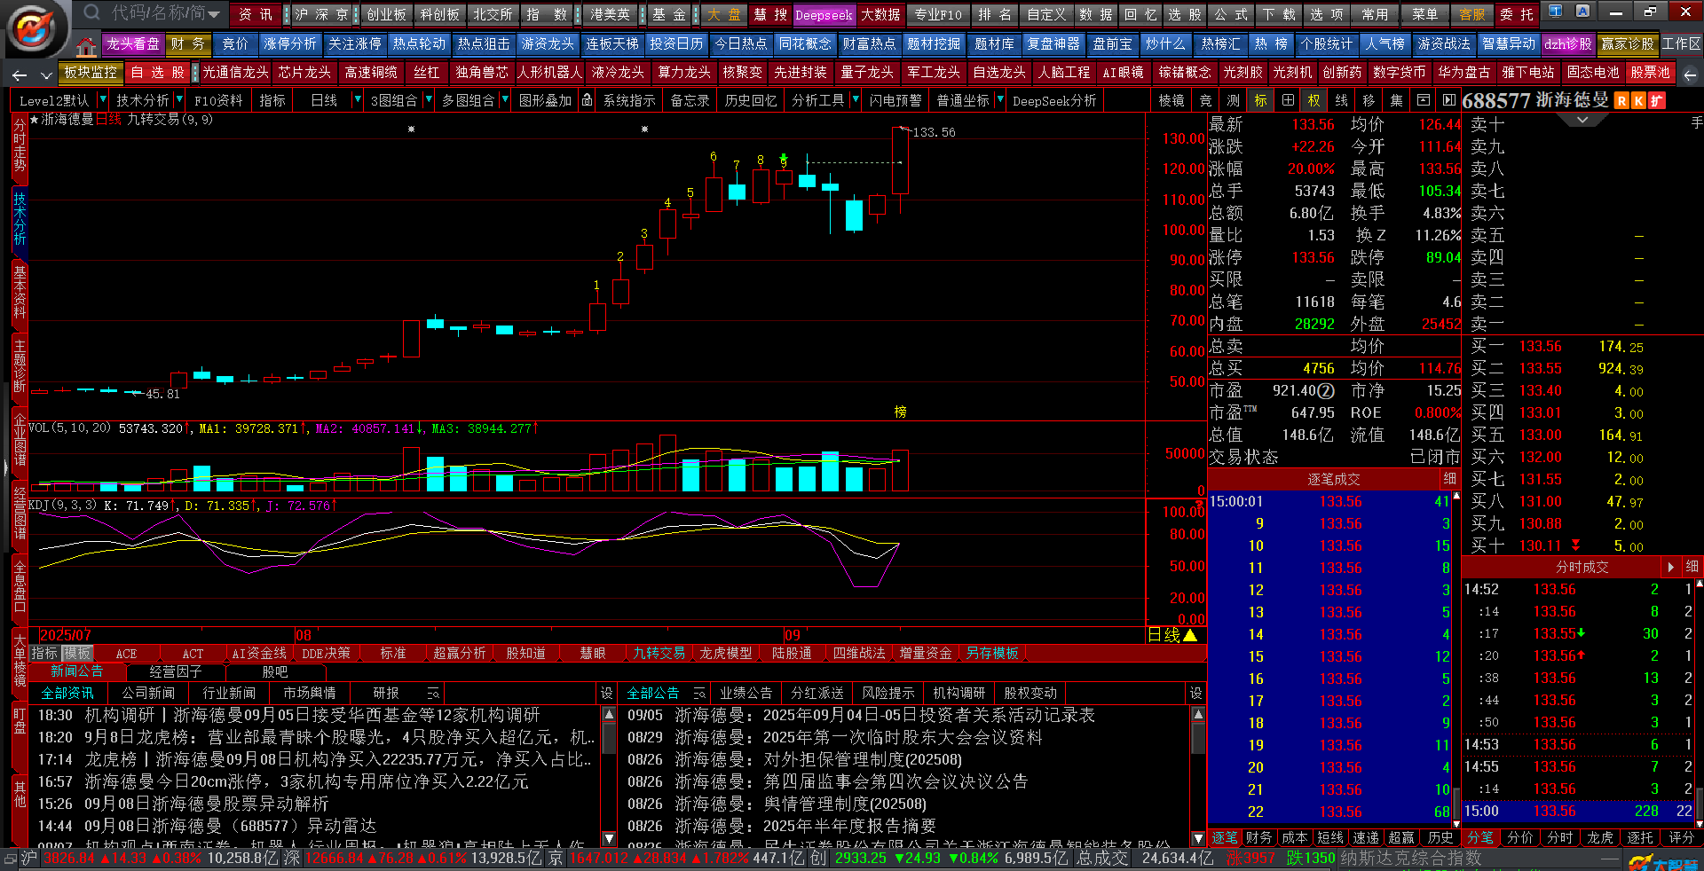Click the grid layout icon near 标
The image size is (1704, 871).
point(1288,101)
